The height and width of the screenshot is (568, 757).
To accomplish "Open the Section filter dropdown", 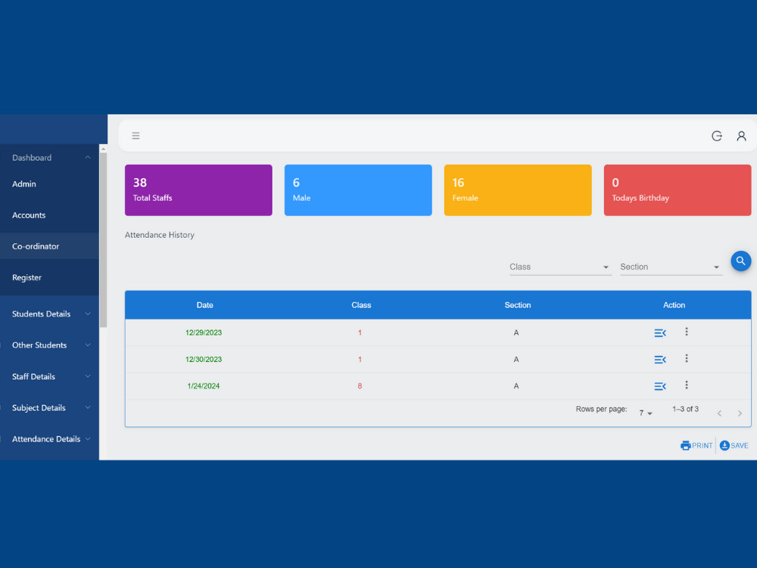I will pyautogui.click(x=671, y=267).
